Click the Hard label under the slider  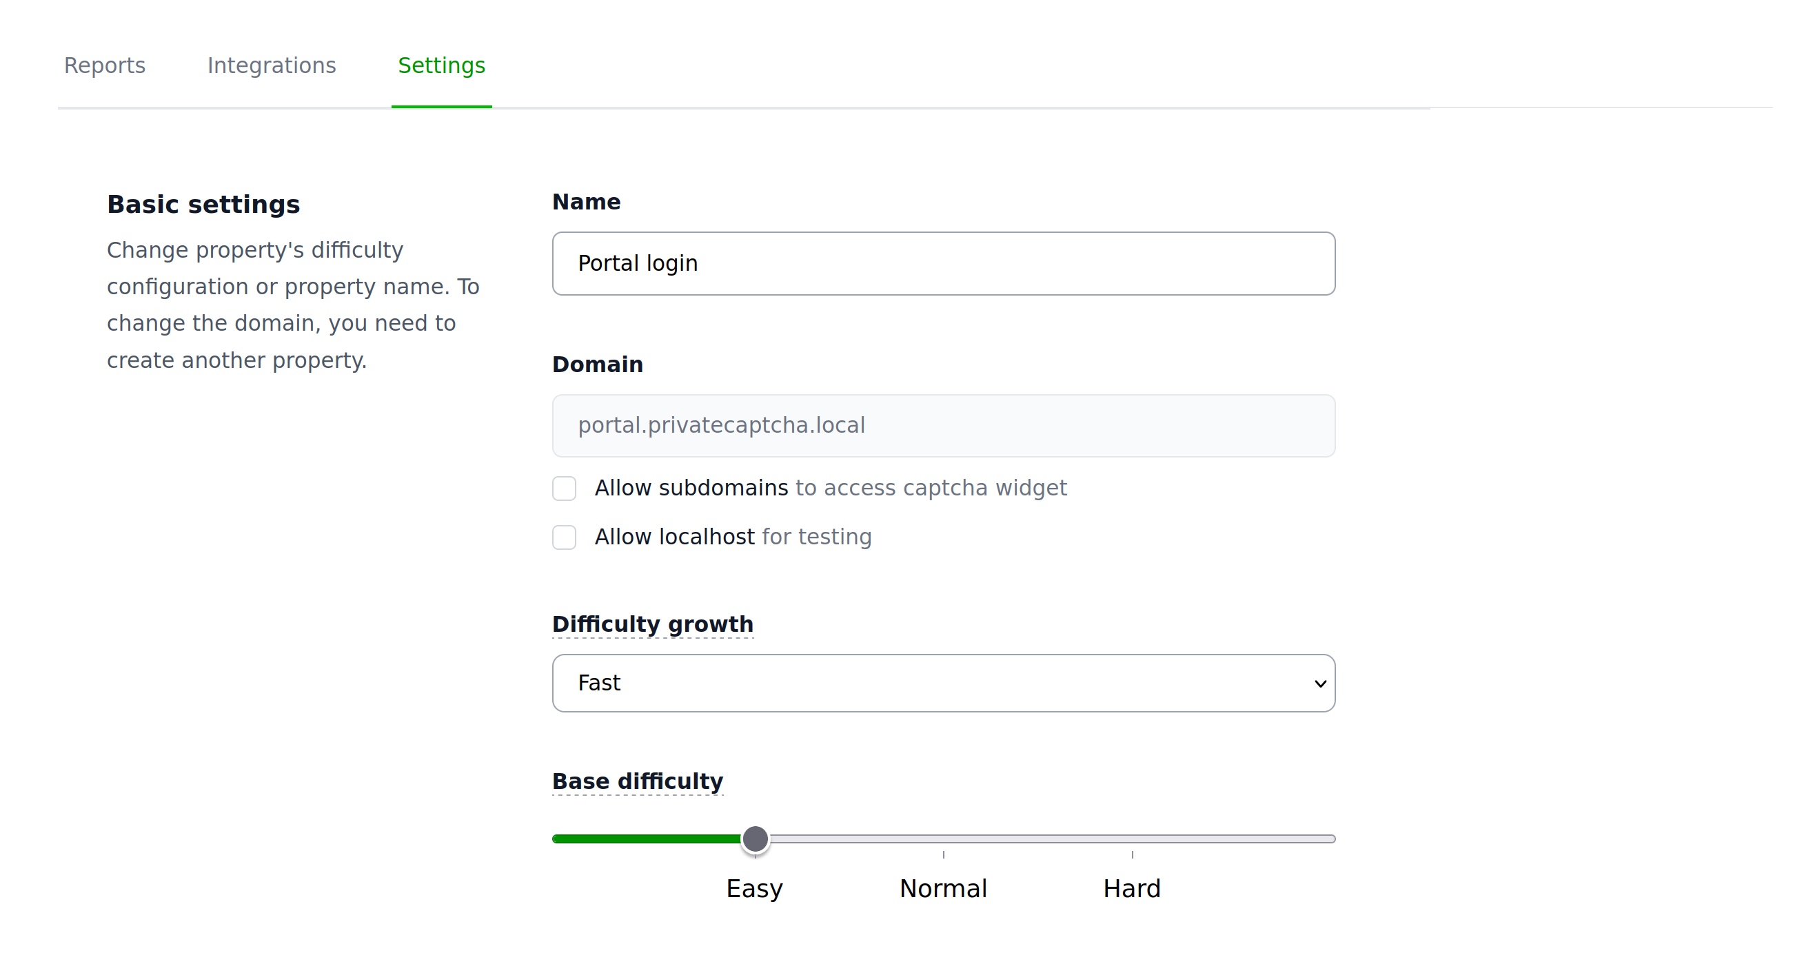(x=1132, y=888)
